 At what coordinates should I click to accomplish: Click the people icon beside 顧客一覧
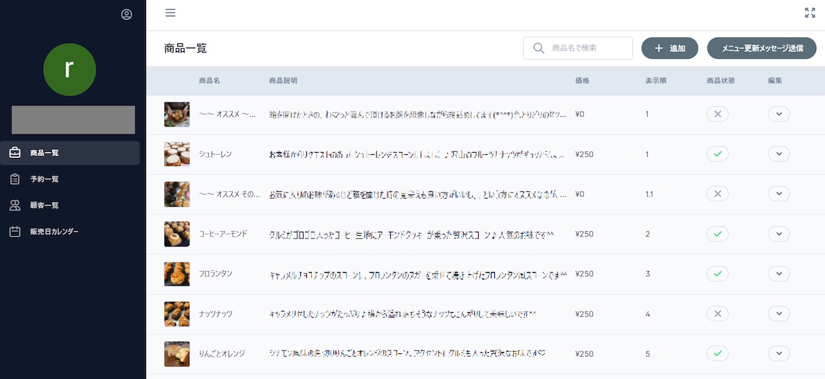pos(15,205)
